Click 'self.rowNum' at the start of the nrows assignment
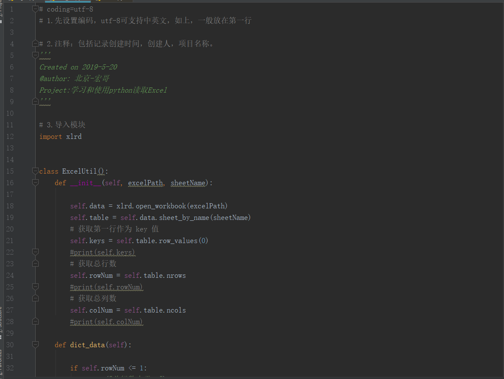The width and height of the screenshot is (504, 379). 92,275
